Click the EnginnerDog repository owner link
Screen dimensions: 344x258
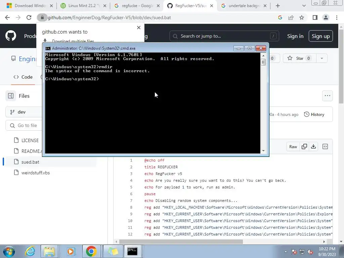coord(28,59)
